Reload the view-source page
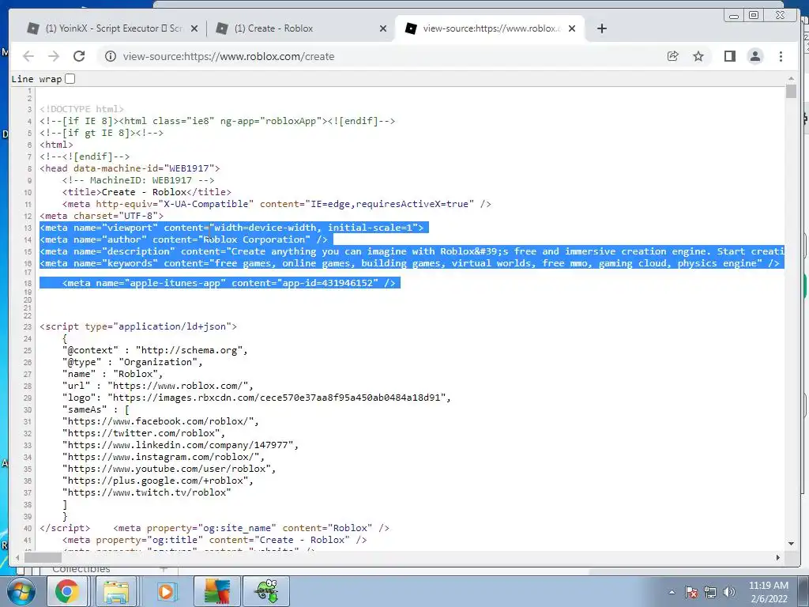 pyautogui.click(x=79, y=56)
